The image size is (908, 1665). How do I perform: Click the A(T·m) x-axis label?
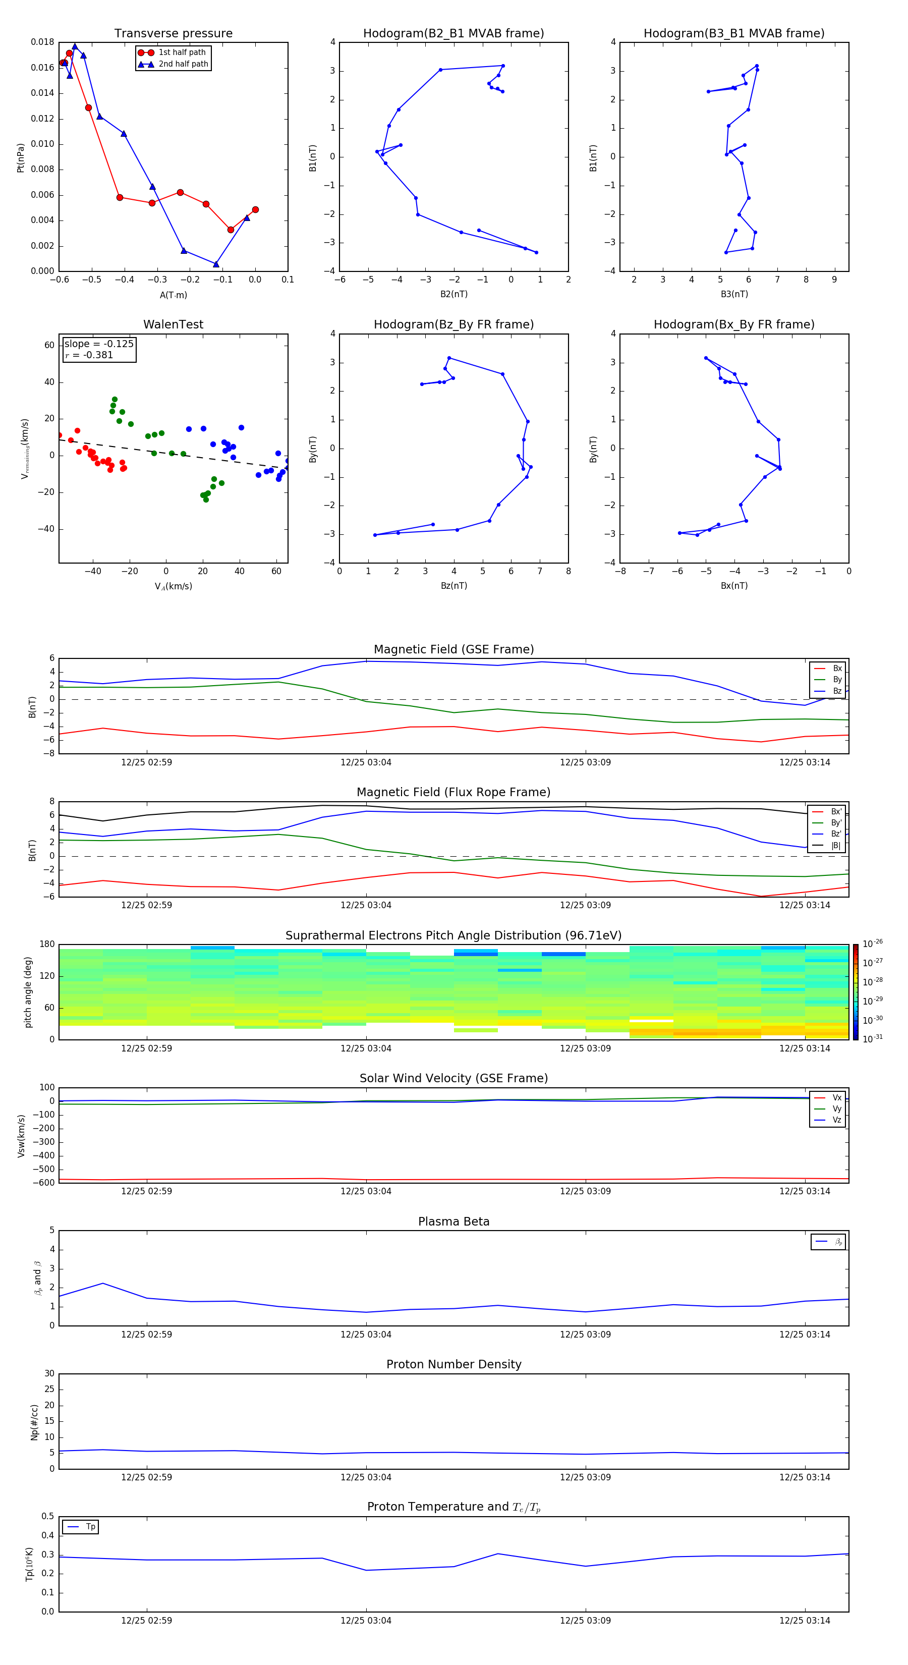click(x=173, y=295)
